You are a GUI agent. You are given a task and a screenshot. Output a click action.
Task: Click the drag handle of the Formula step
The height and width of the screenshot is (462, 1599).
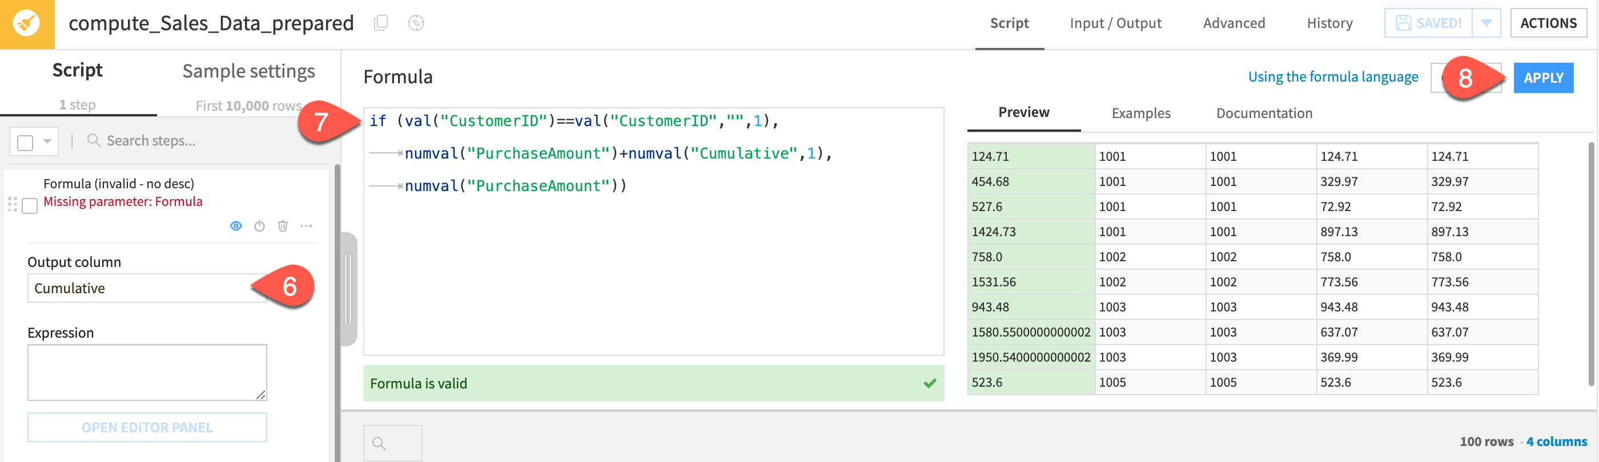(x=13, y=205)
